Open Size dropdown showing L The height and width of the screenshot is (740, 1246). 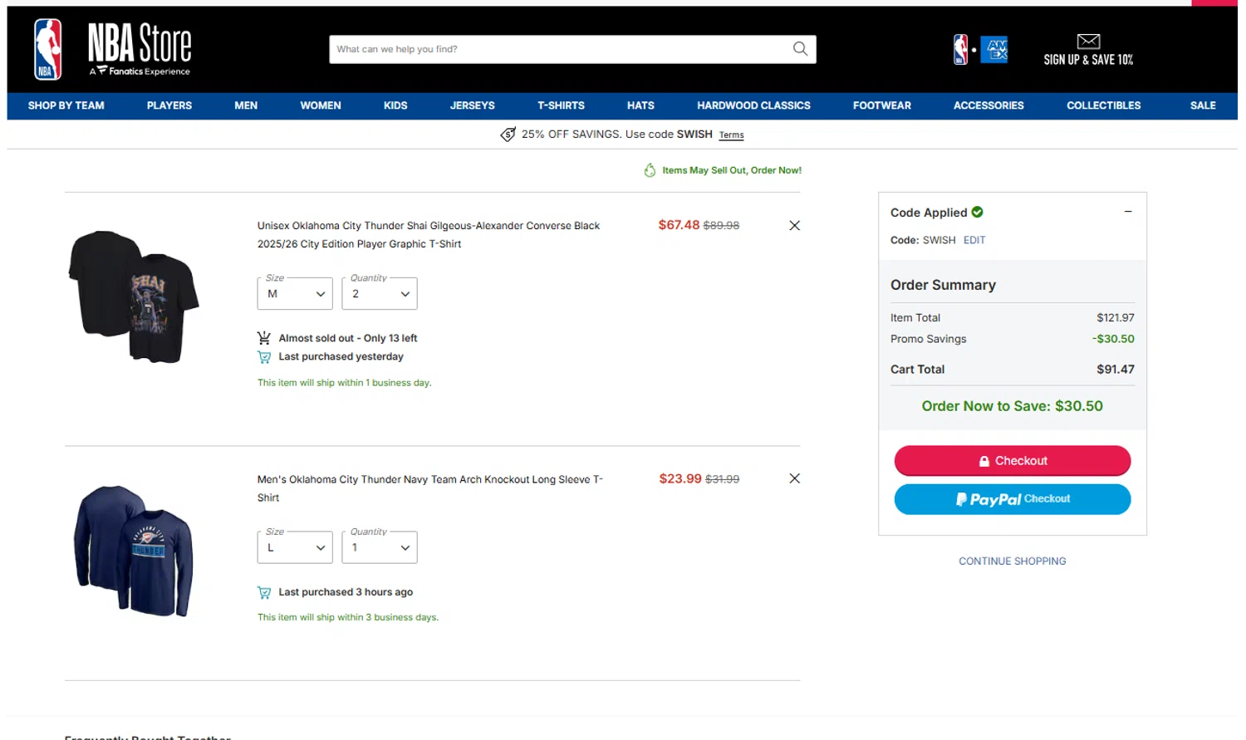tap(295, 547)
